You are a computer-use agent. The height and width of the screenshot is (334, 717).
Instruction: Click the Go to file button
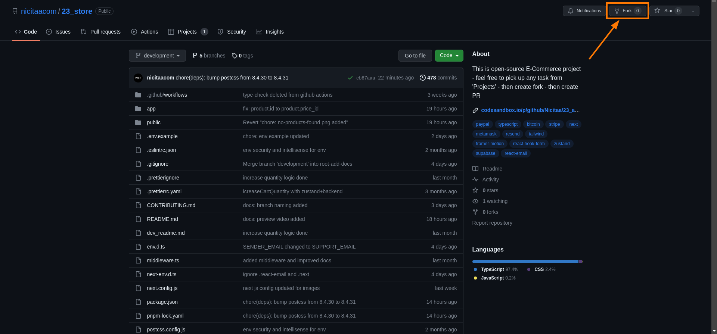pyautogui.click(x=415, y=56)
